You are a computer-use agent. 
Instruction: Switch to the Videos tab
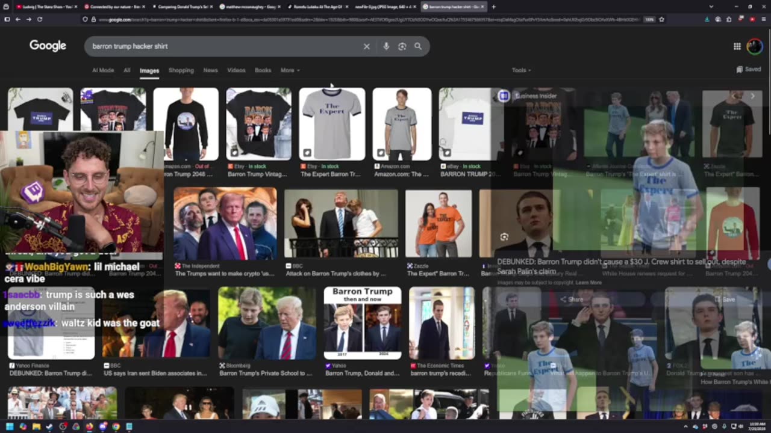[236, 70]
